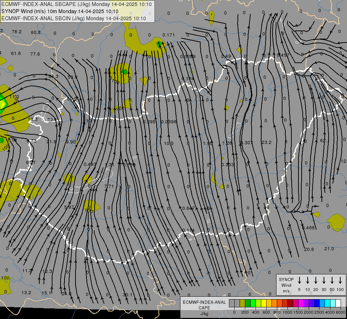Click the 'J/kg' unit label in legend
347x319 pixels.
point(204,314)
